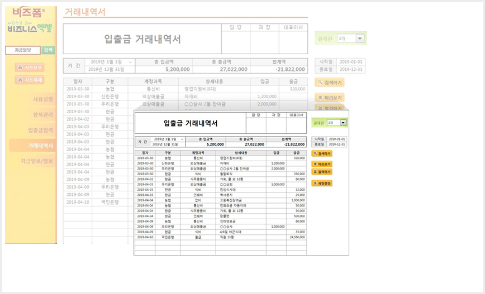Click the 파일생성 file creation button
485x294 pixels.
tap(322, 184)
